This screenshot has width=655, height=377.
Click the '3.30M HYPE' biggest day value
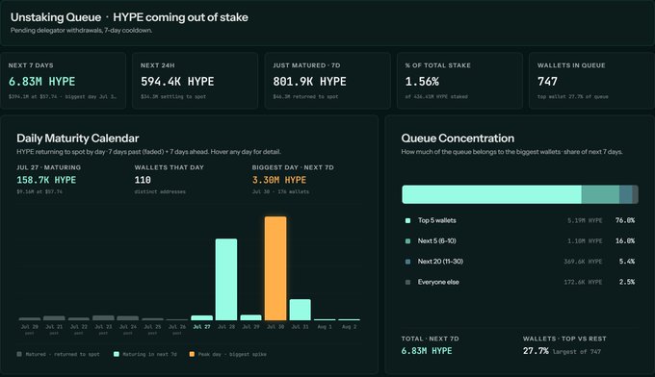point(279,180)
